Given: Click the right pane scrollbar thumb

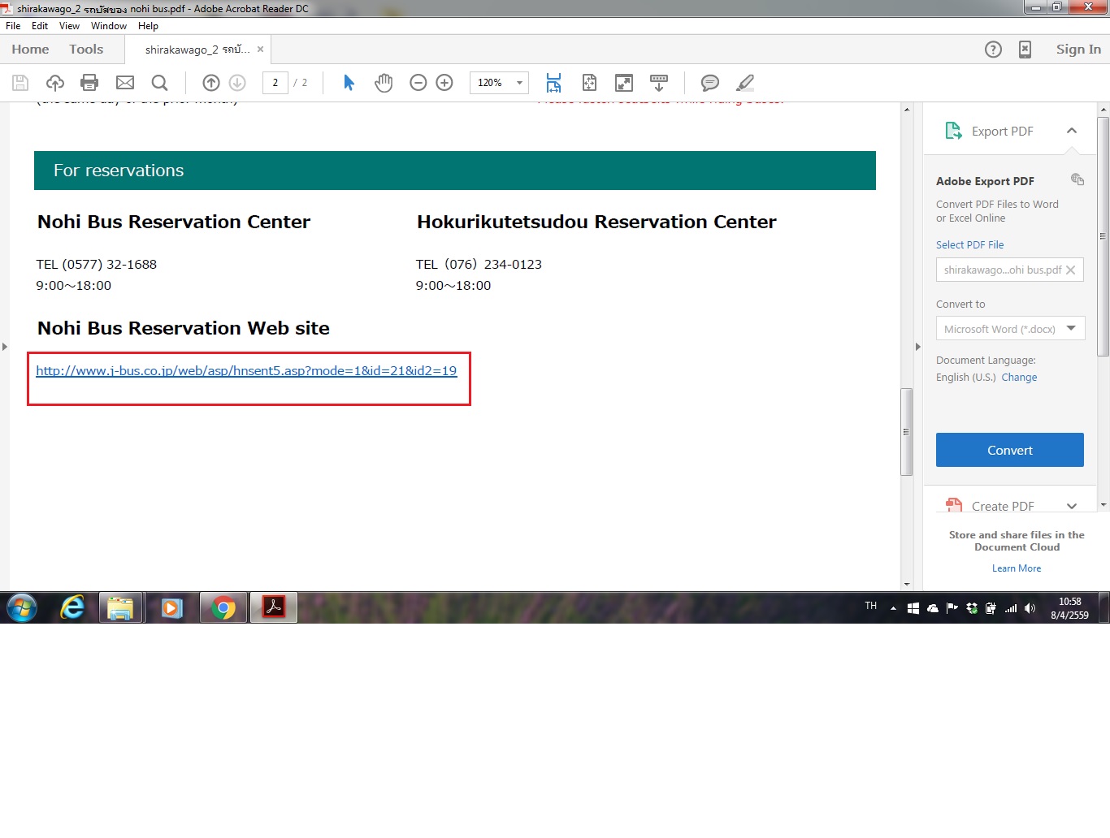Looking at the screenshot, I should click(1103, 236).
